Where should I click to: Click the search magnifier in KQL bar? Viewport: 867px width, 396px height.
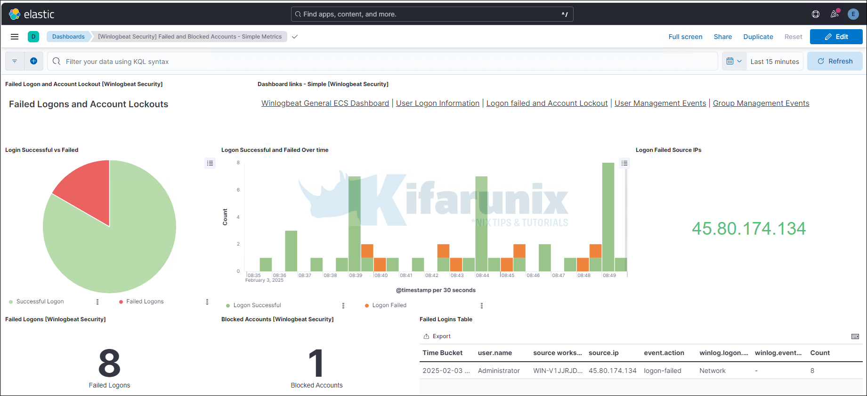pyautogui.click(x=57, y=61)
